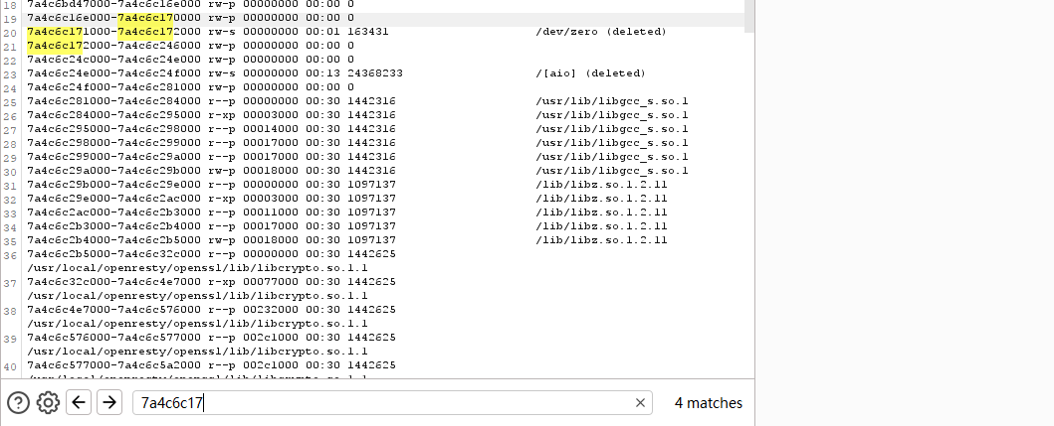Click /usr/lib/libgcc_s.so.1 path on line 25
Screen dimensions: 1054x426
tap(611, 101)
